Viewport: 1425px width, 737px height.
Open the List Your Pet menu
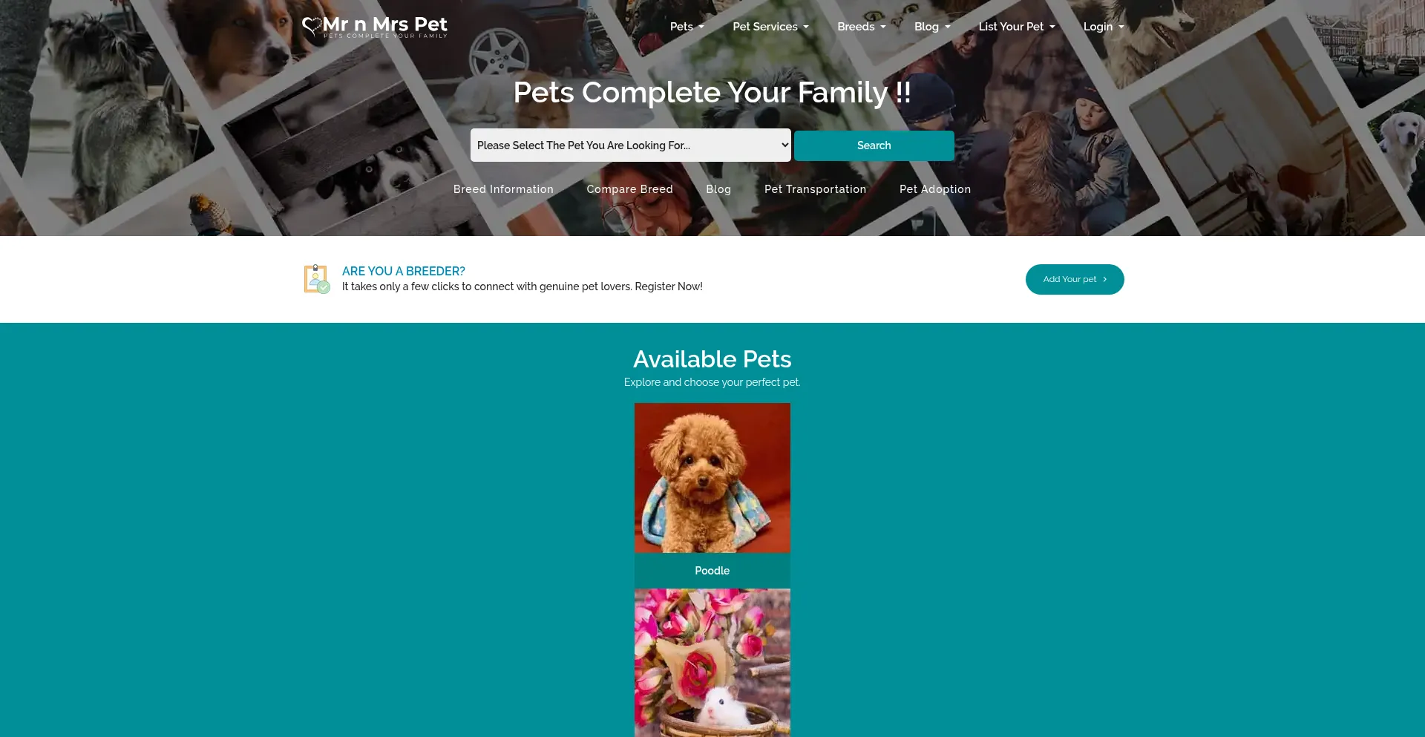pyautogui.click(x=1016, y=27)
